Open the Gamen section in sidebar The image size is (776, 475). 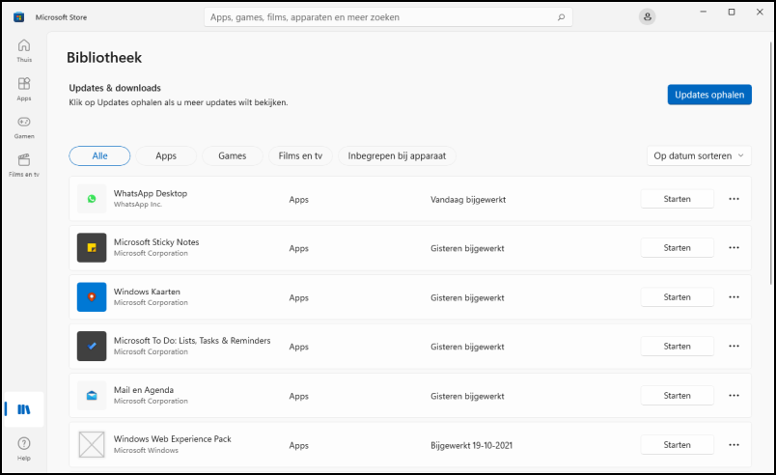(24, 127)
